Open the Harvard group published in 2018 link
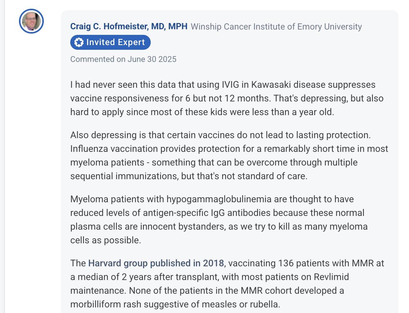The image size is (409, 313). [x=156, y=263]
